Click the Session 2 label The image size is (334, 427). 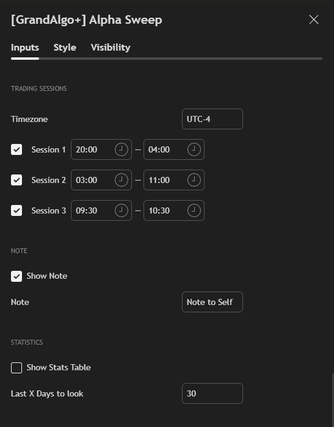click(x=48, y=180)
